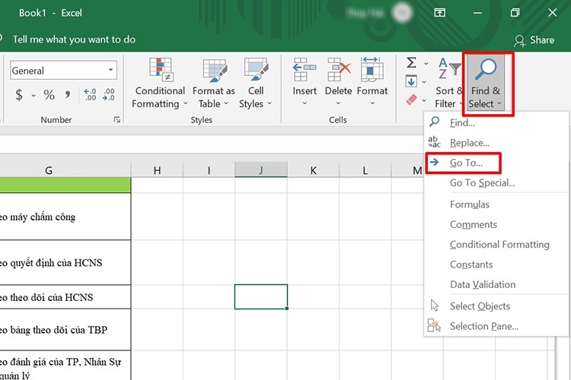
Task: Click the Find & Select magnifier
Action: pos(486,71)
